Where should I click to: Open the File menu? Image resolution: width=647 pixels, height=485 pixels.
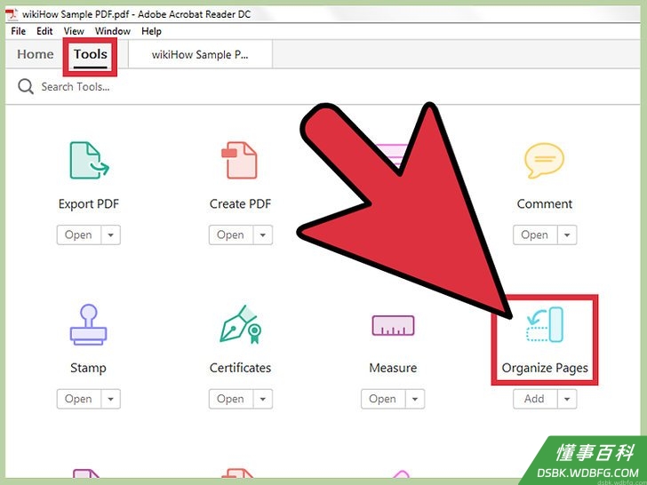coord(18,31)
